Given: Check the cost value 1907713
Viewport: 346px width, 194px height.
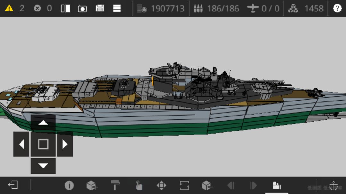Looking at the screenshot, I should coord(168,9).
